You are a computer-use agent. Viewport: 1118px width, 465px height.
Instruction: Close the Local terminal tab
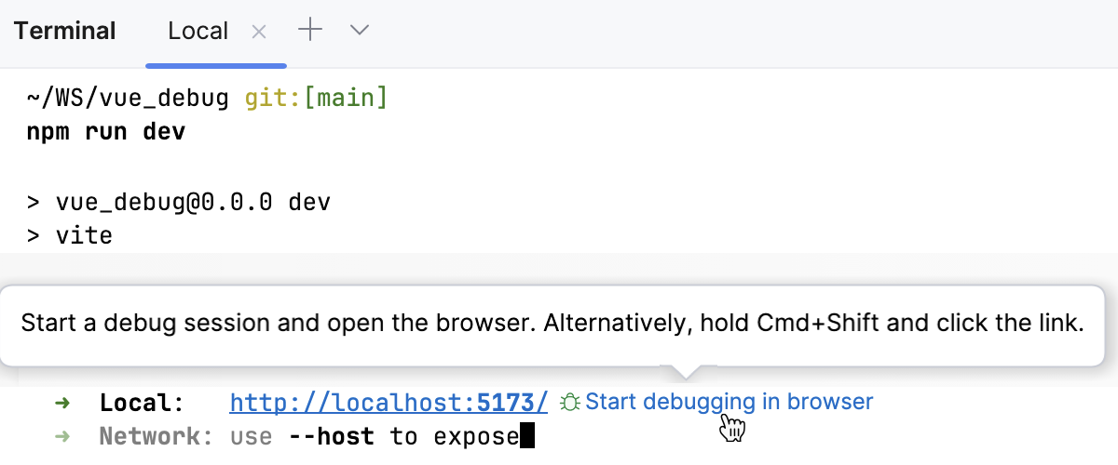pyautogui.click(x=259, y=32)
